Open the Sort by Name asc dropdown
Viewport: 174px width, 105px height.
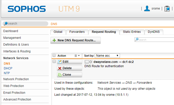coord(107,56)
